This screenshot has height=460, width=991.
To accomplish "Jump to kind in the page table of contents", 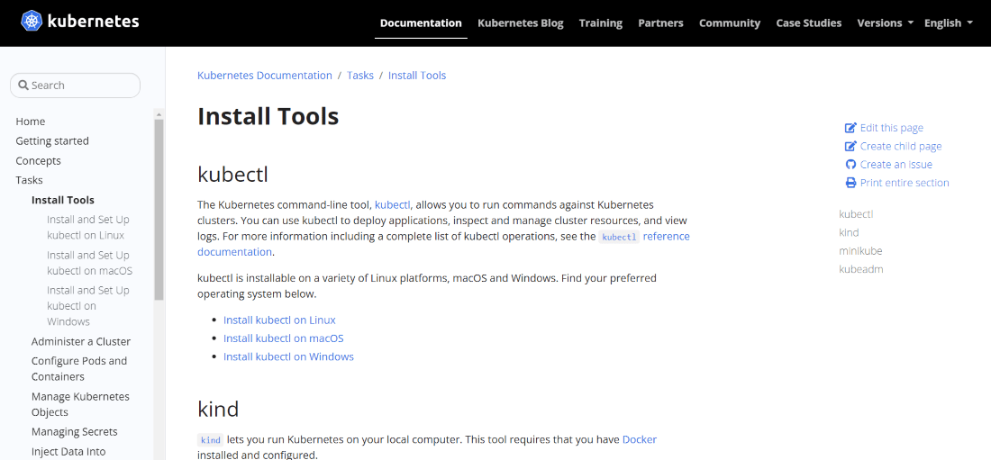I will (x=849, y=232).
